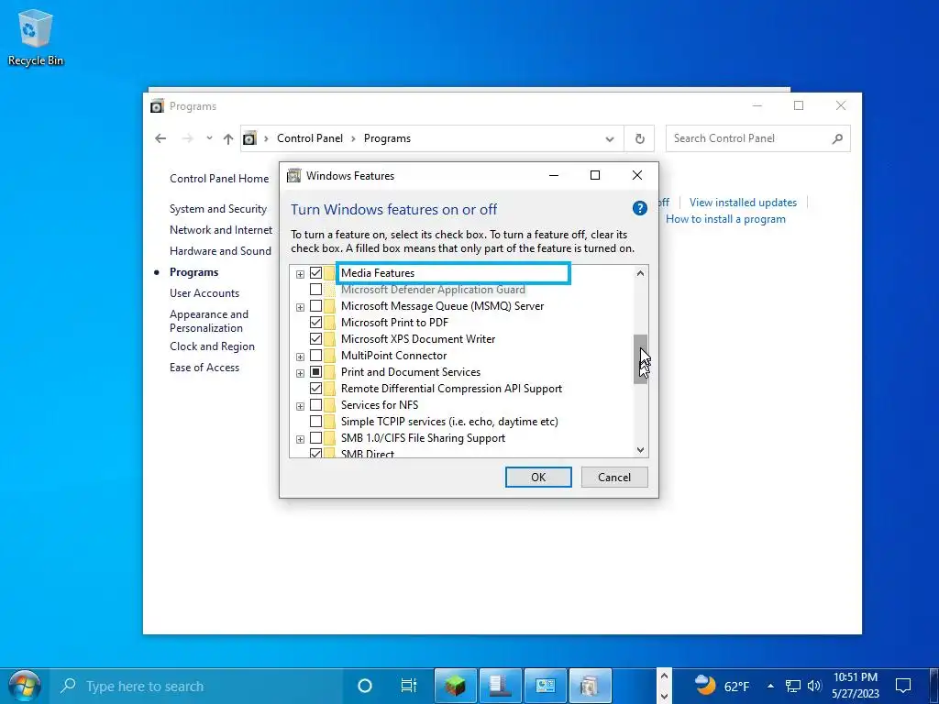Open User Accounts category
The width and height of the screenshot is (939, 704).
coord(204,293)
